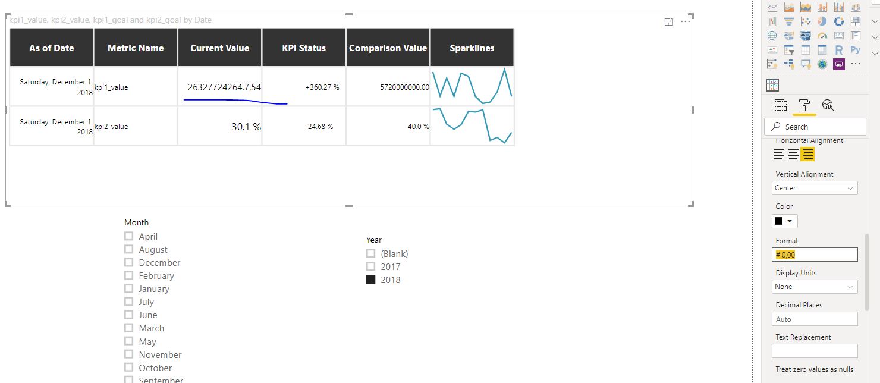Check February in the Month slicer

pos(128,275)
